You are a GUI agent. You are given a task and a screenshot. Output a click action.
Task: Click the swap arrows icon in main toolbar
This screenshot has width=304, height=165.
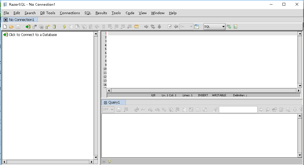point(153,27)
